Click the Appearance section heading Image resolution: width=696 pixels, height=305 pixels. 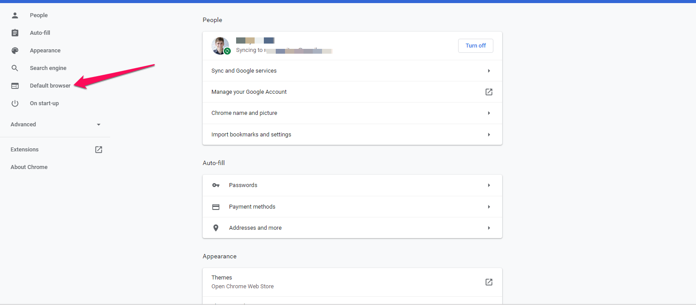(x=219, y=257)
